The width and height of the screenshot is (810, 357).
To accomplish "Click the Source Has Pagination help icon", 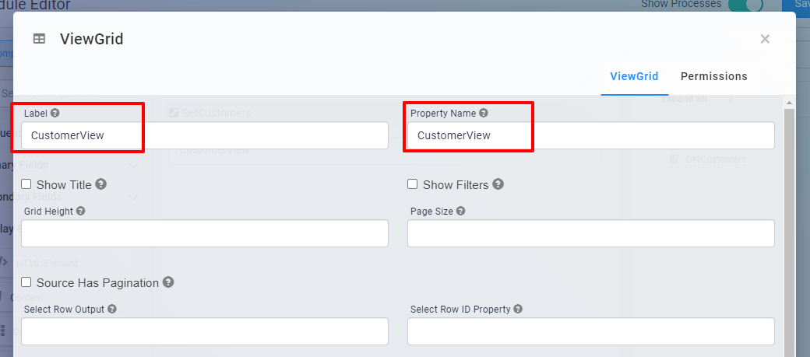I will pyautogui.click(x=168, y=282).
